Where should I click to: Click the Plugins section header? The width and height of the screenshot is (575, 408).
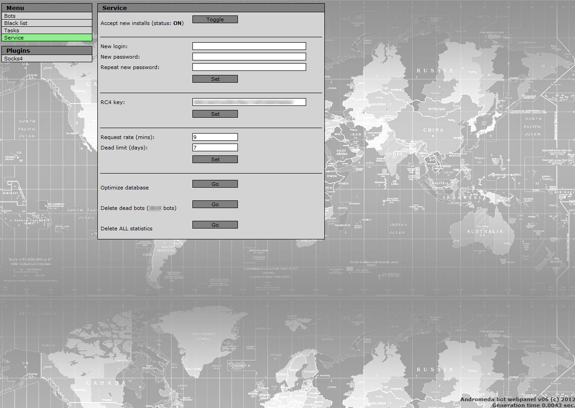pos(46,50)
